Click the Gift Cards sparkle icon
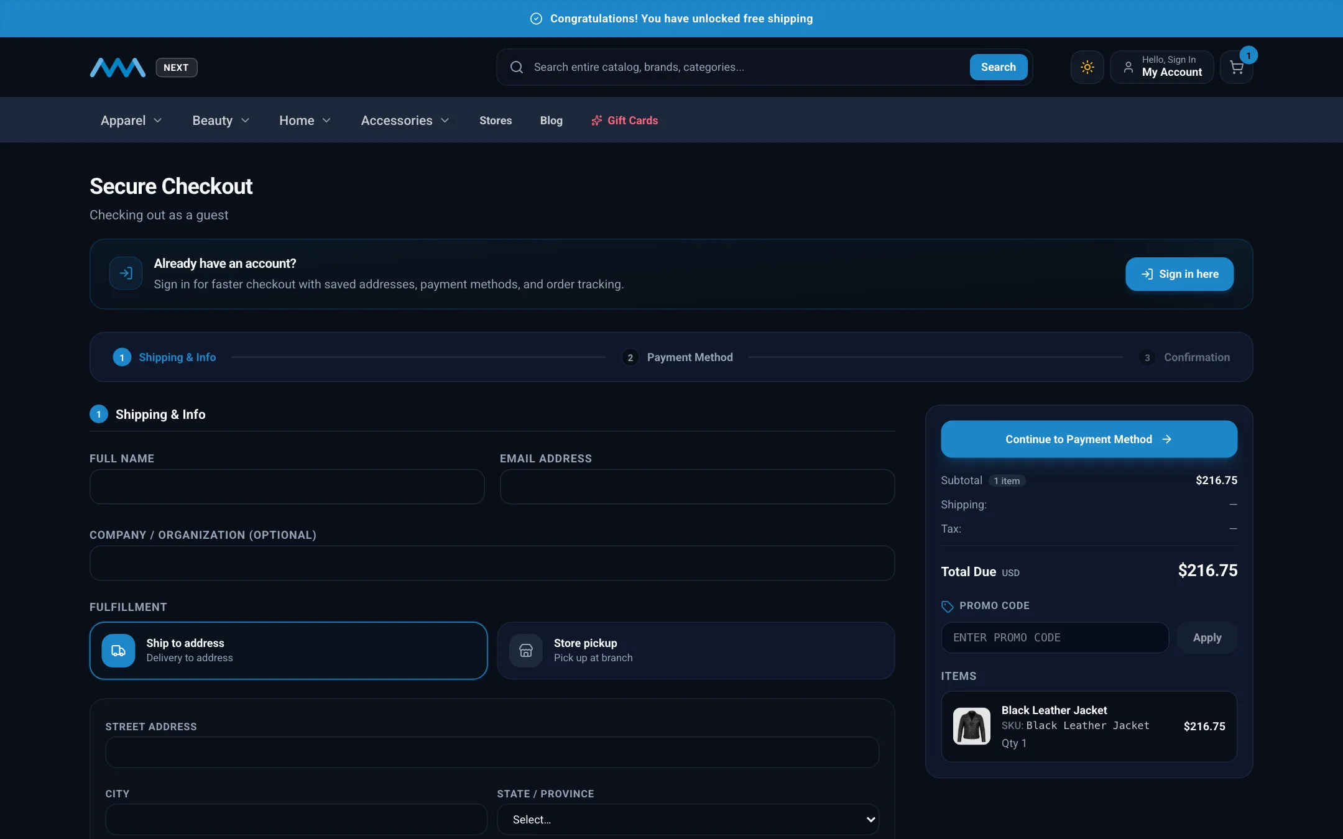The height and width of the screenshot is (839, 1343). (596, 121)
